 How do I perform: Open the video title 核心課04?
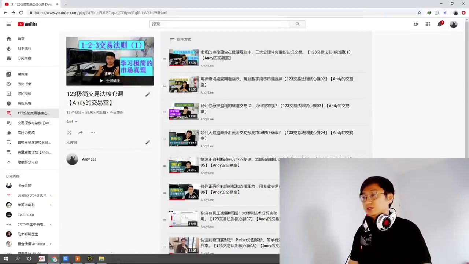click(277, 136)
